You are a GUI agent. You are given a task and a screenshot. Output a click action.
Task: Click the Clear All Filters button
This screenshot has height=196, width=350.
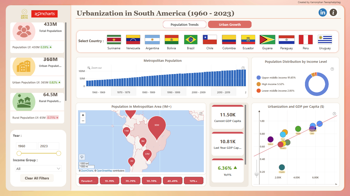37,178
